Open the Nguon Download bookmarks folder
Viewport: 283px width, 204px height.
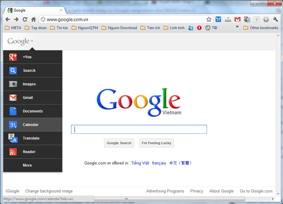(x=119, y=28)
